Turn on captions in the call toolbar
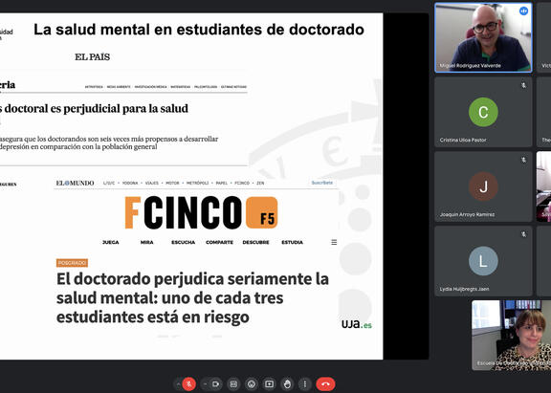551x393 pixels. click(x=233, y=383)
